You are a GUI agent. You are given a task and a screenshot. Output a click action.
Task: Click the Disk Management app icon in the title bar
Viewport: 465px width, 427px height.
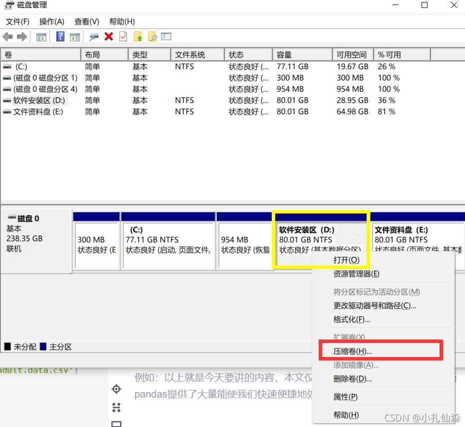click(9, 5)
